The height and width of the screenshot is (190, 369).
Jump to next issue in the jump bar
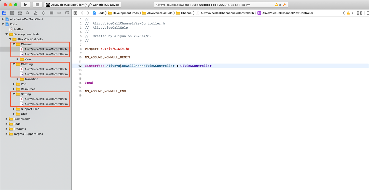[x=353, y=13]
